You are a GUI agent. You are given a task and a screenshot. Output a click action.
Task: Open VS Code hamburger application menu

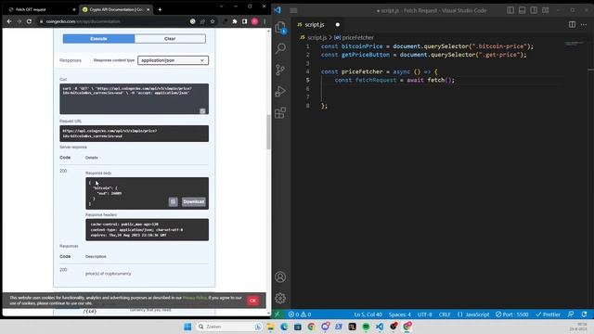tap(293, 10)
